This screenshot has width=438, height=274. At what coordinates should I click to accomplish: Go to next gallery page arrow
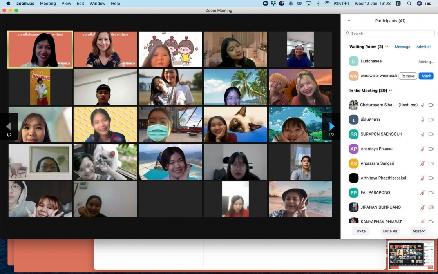(x=331, y=126)
